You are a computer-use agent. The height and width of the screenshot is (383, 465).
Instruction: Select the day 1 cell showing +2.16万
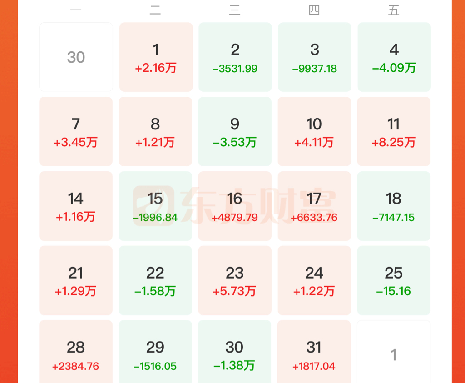click(x=156, y=57)
